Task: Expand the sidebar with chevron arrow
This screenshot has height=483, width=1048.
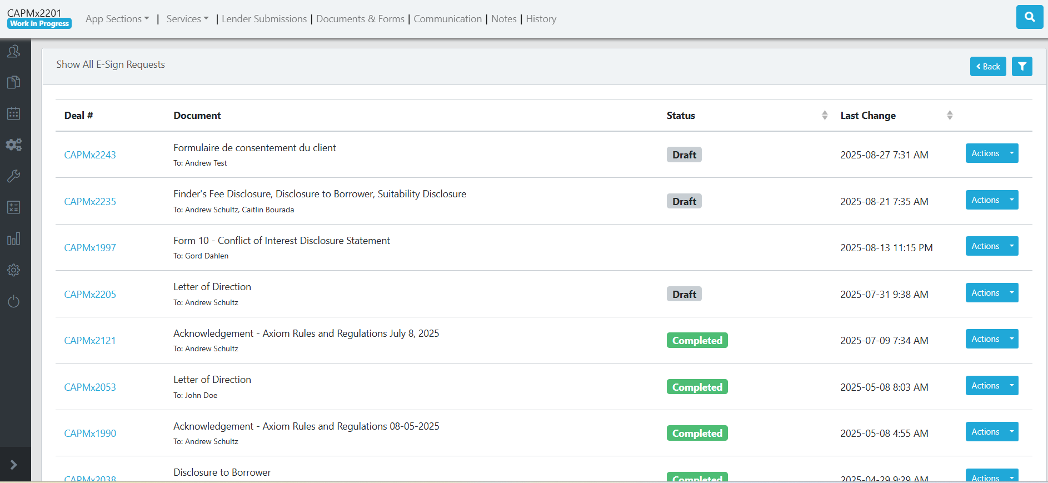Action: coord(14,465)
